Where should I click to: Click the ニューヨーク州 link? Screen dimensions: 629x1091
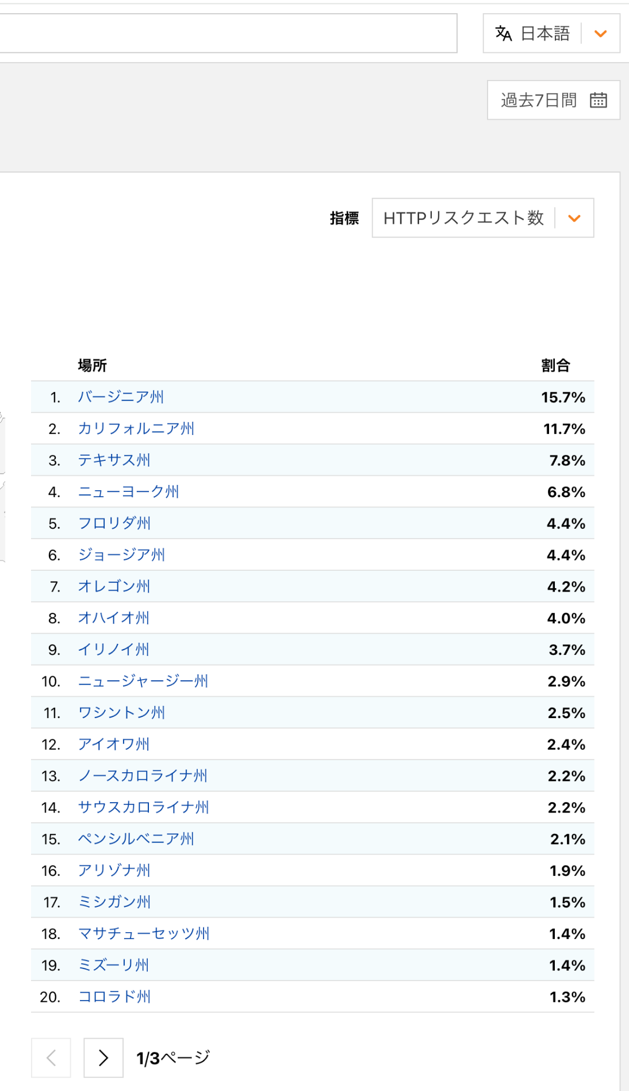[129, 492]
